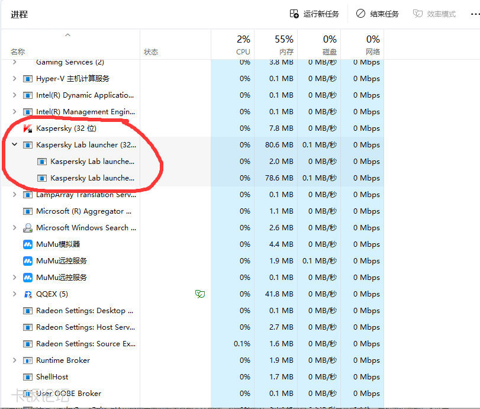Click the Hyper-V 主机计算服务 process icon
This screenshot has height=409, width=480.
click(x=28, y=79)
